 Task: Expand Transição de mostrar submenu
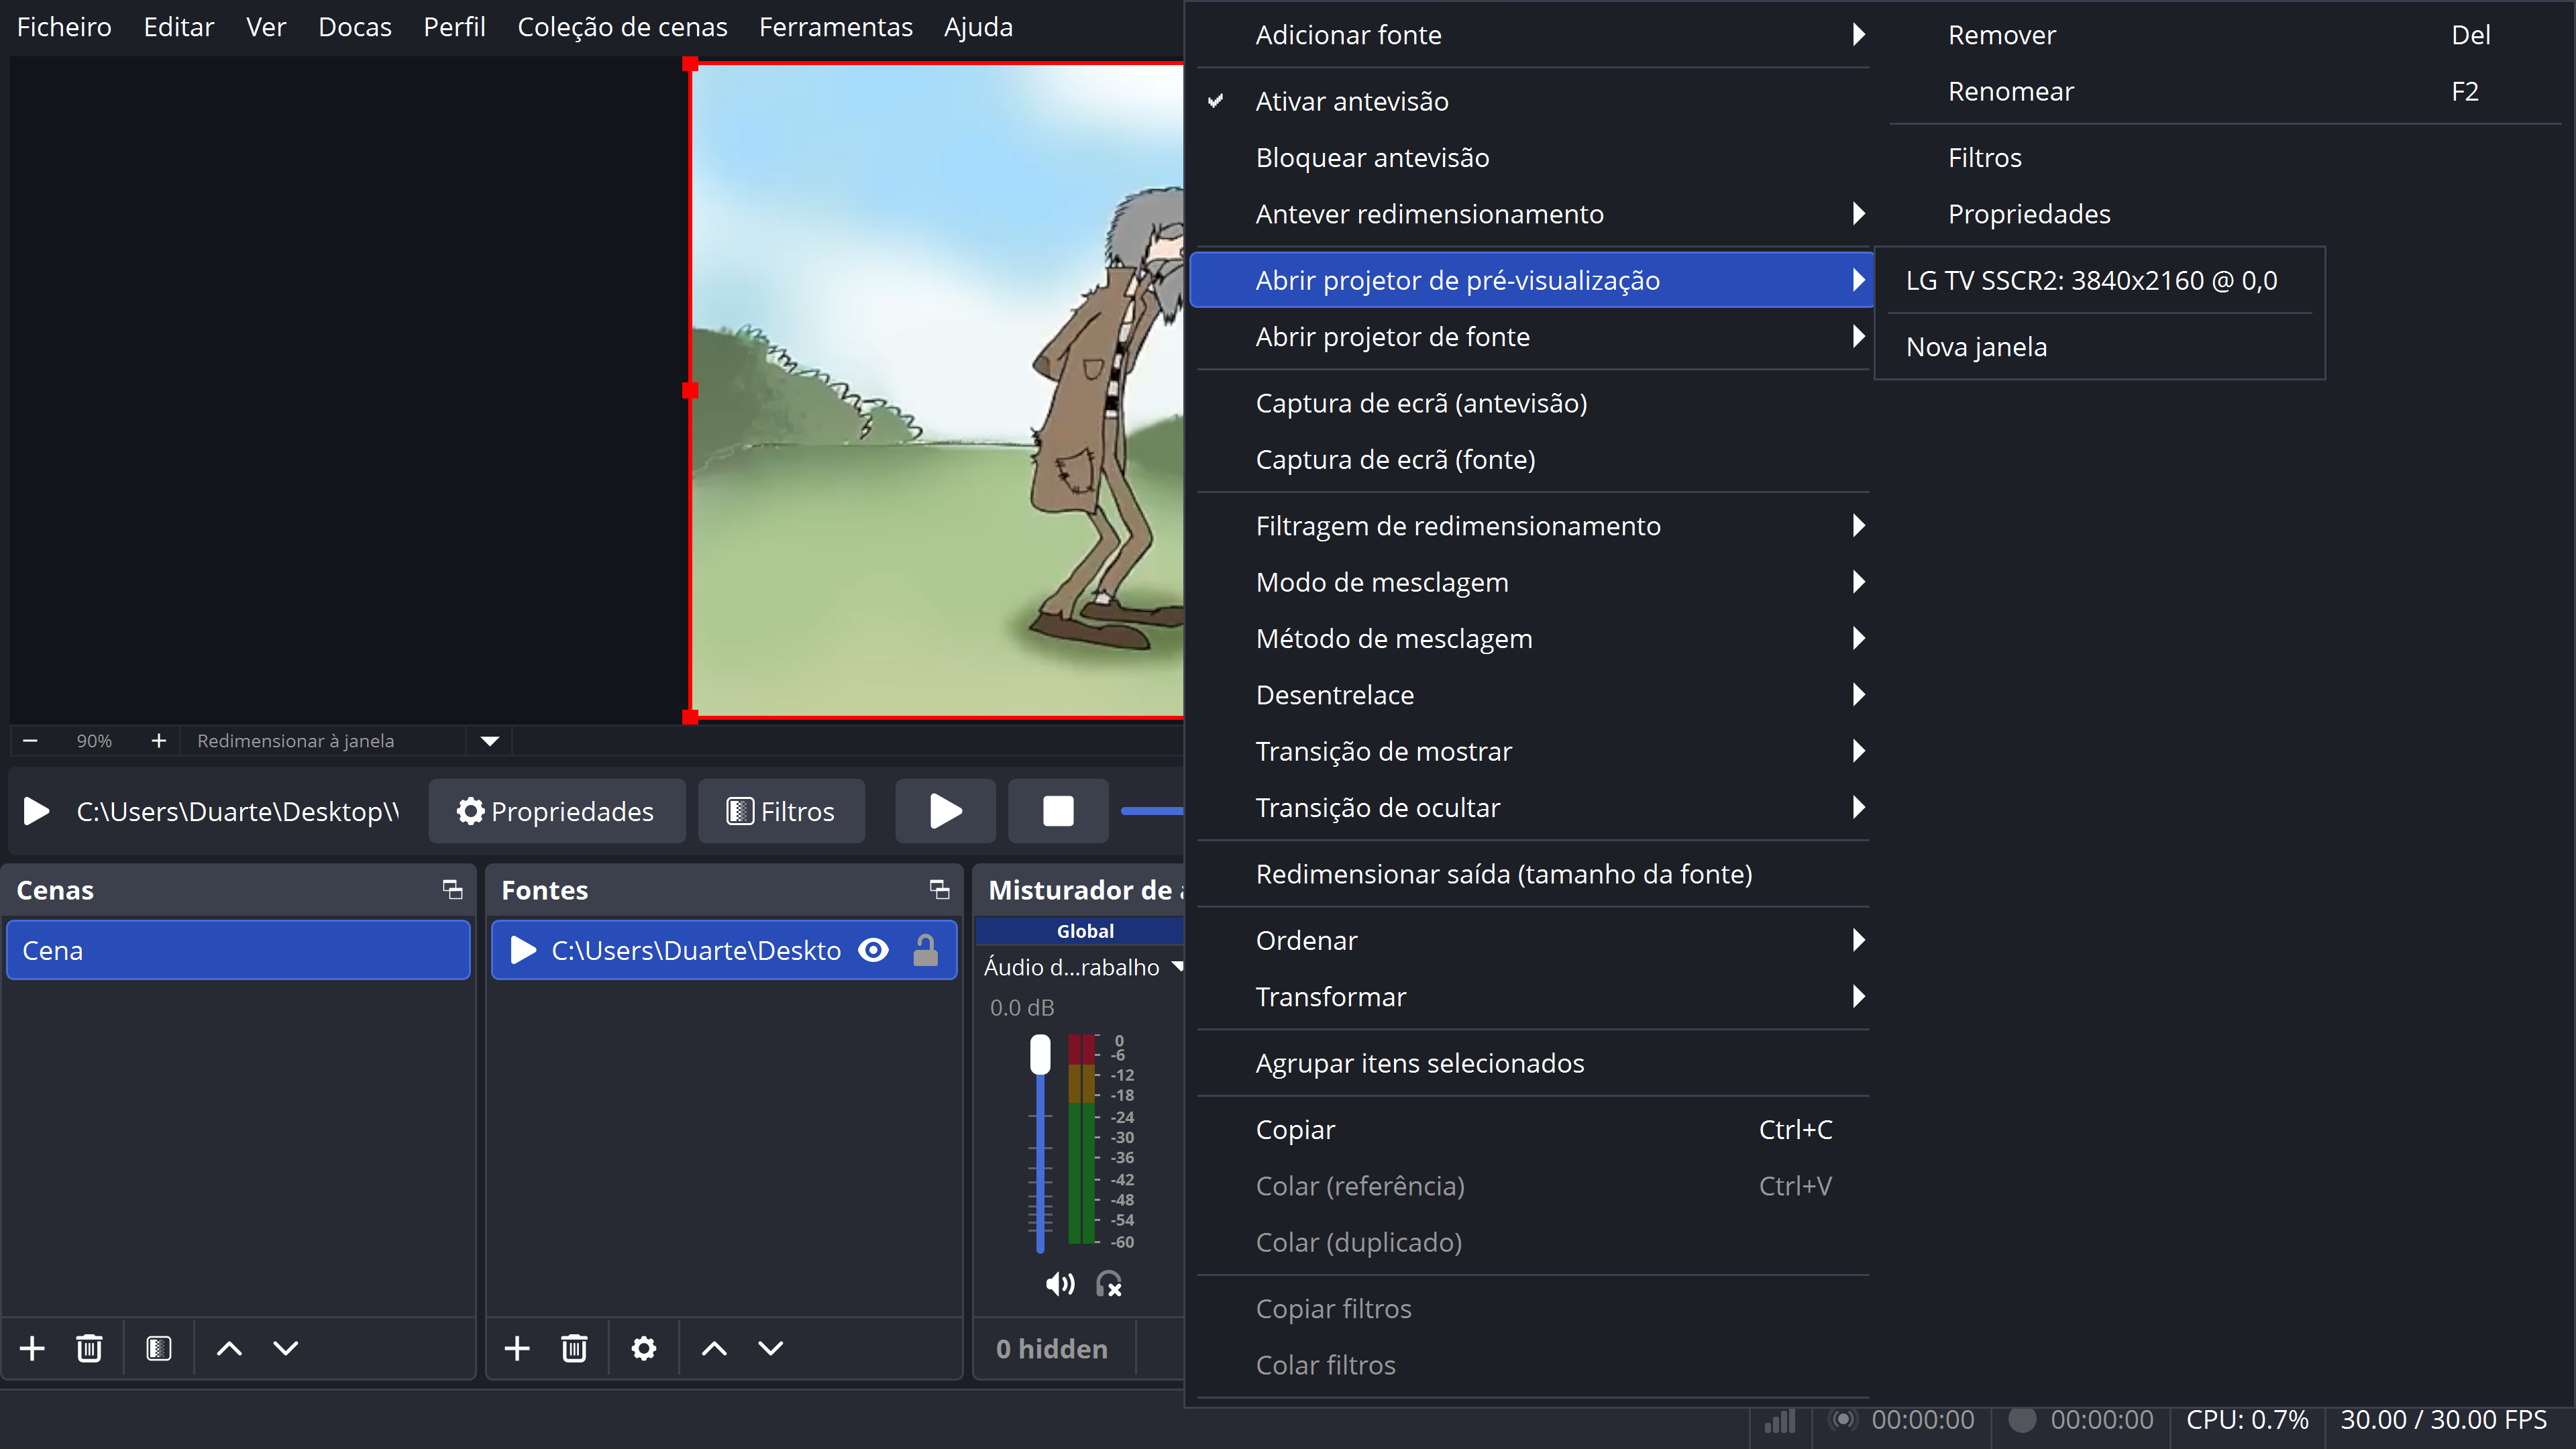coord(1532,751)
